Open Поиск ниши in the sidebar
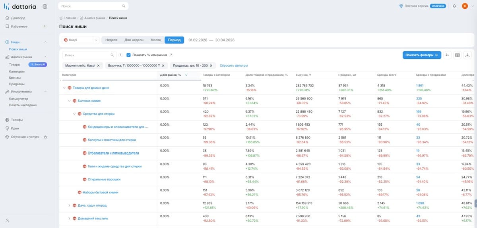 click(x=18, y=49)
